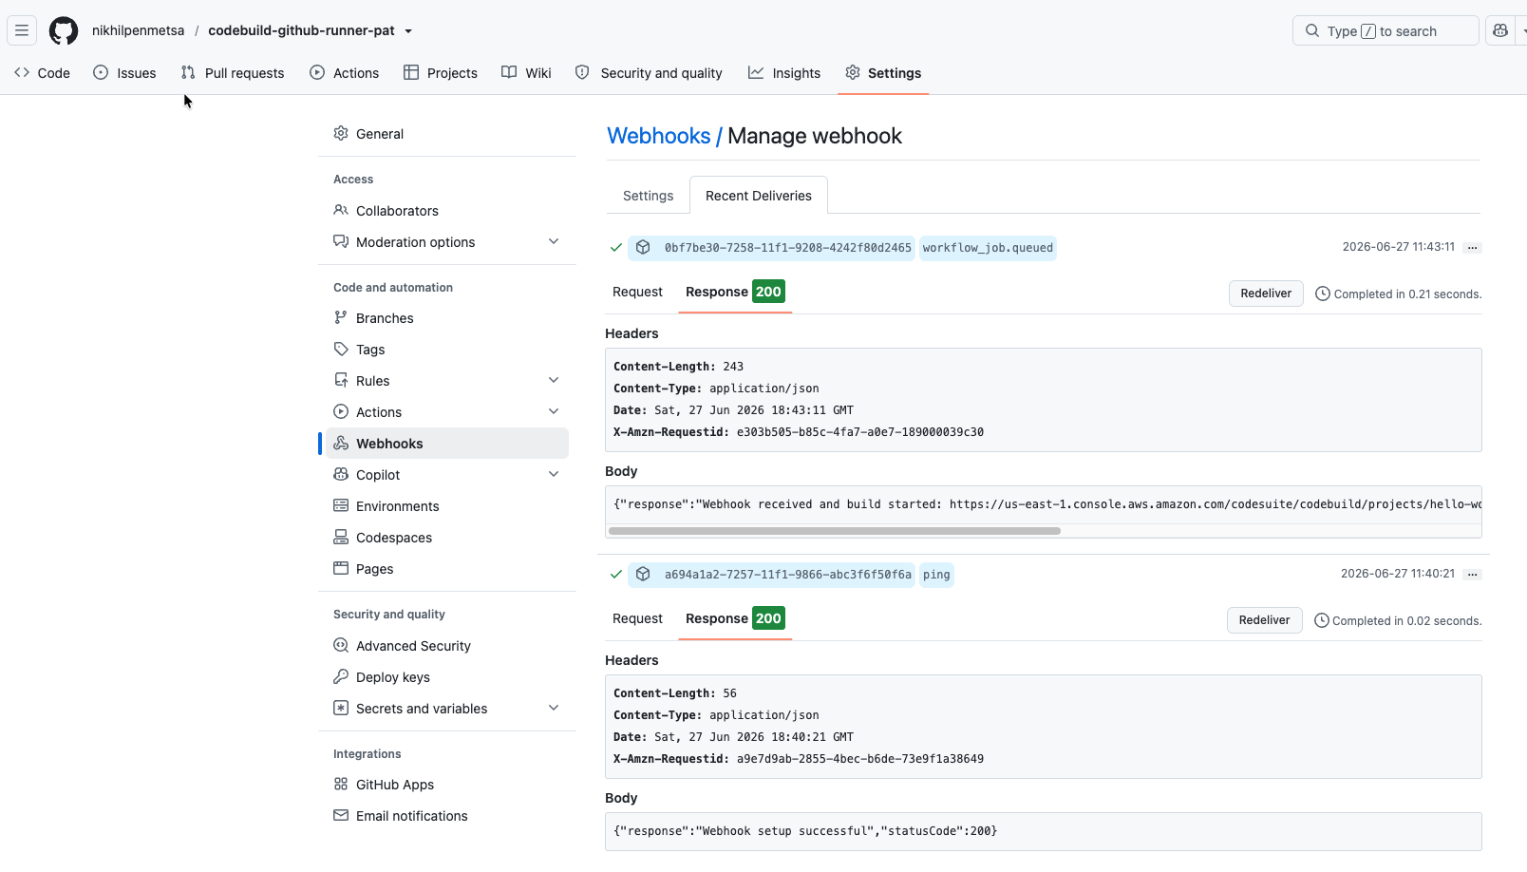Open Issues tab
Image resolution: width=1527 pixels, height=872 pixels.
point(124,73)
